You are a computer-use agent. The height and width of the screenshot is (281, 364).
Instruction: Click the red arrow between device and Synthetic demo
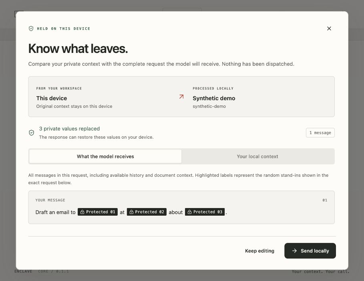(181, 97)
